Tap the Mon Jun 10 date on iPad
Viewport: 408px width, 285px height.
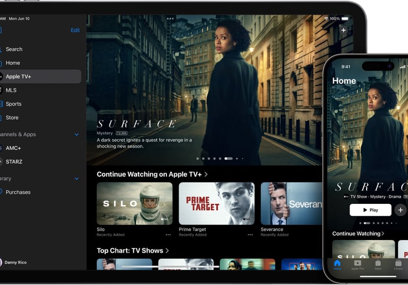(x=19, y=19)
